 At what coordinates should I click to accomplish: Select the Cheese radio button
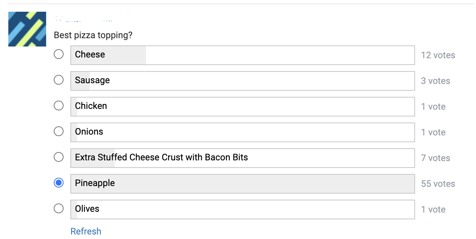tap(59, 54)
